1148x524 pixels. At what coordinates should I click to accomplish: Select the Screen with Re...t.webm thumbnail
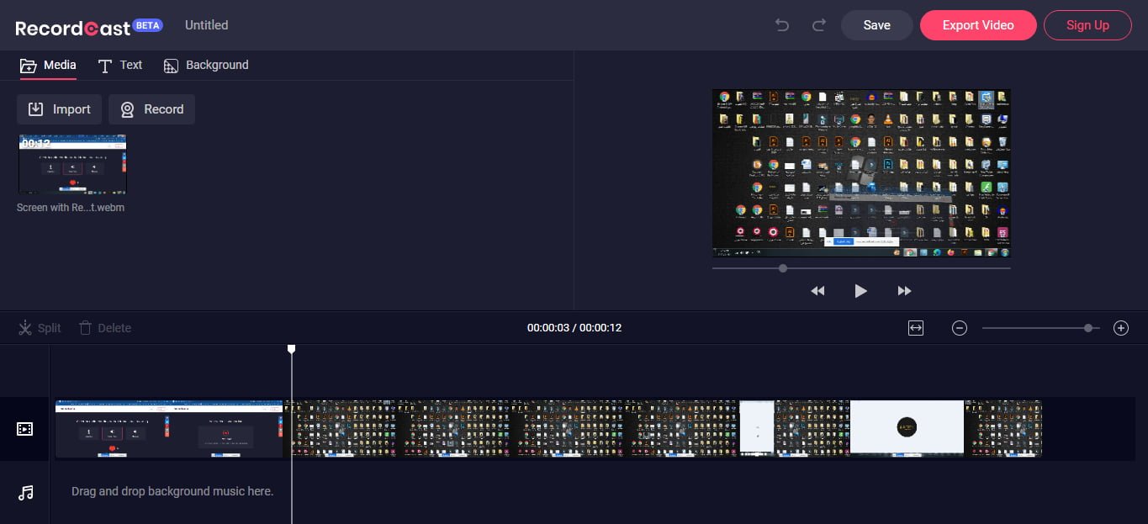tap(72, 164)
